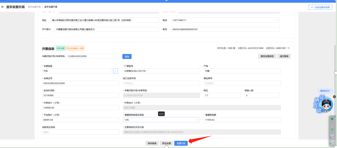This screenshot has width=337, height=148.
Task: Click the refresh icon next to invoice number 60001001
Action: point(289,48)
